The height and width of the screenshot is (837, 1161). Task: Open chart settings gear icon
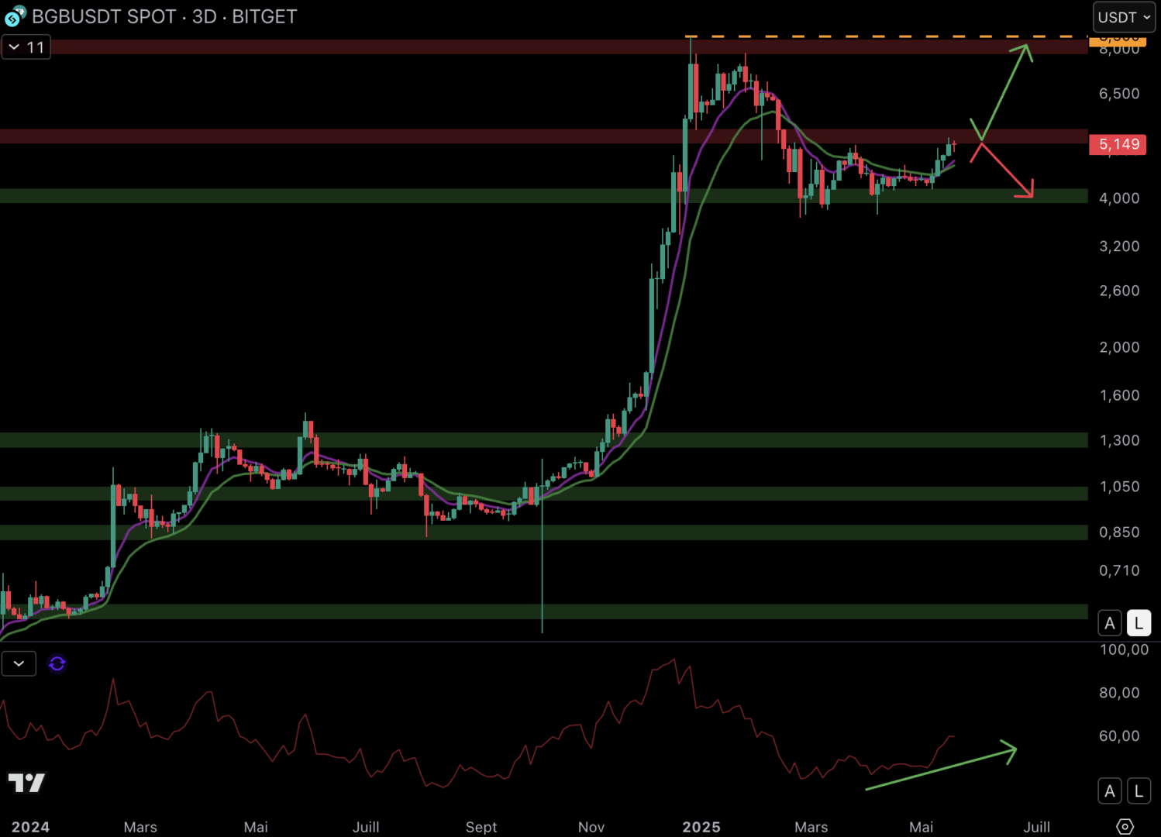1125,826
